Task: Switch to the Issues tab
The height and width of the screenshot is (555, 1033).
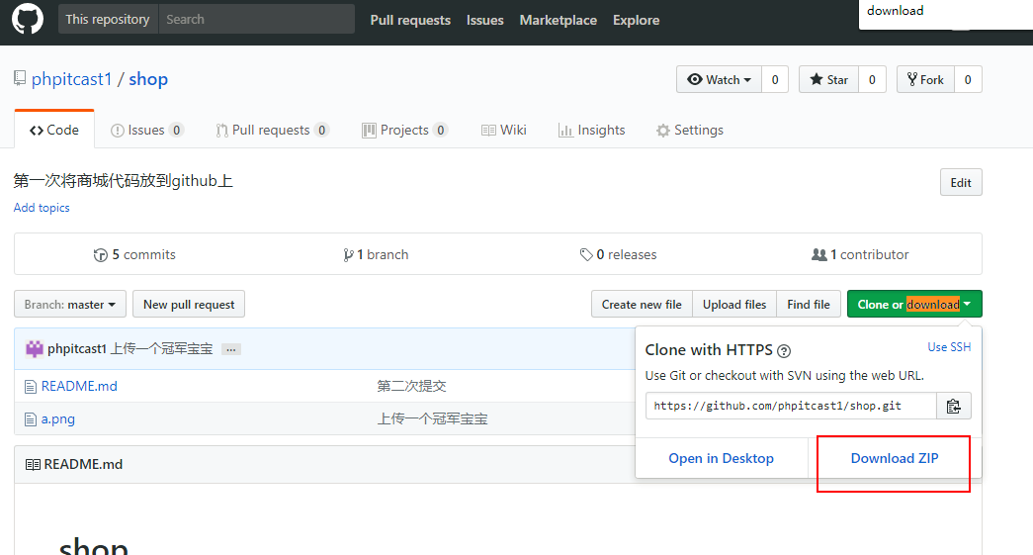Action: click(x=146, y=130)
